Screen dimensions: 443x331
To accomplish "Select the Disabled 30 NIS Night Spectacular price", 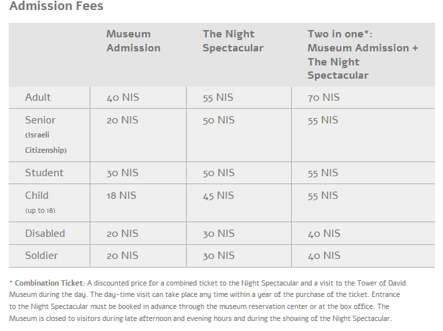I will pos(219,234).
